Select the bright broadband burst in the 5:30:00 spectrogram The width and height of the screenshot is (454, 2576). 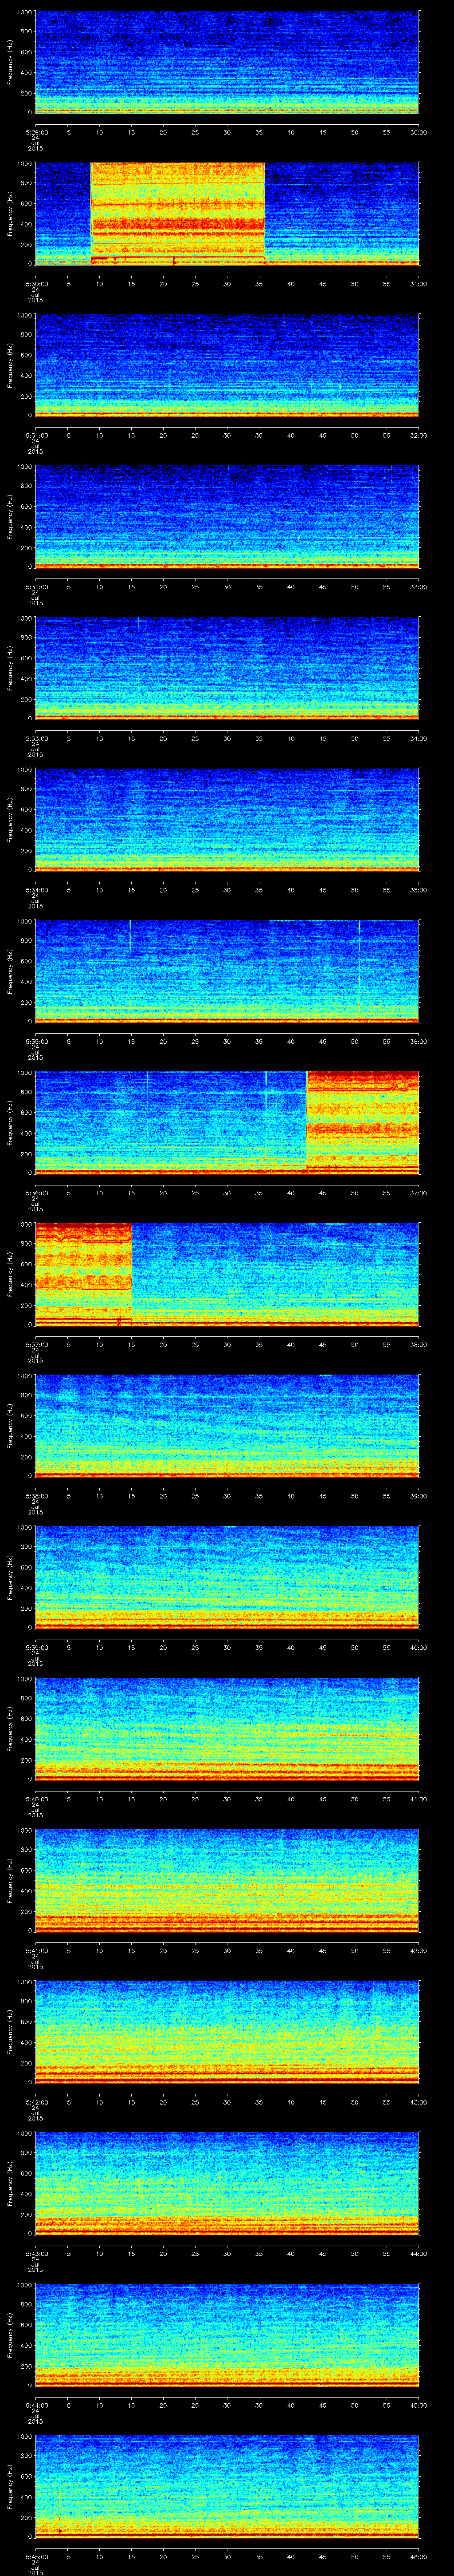[x=178, y=213]
